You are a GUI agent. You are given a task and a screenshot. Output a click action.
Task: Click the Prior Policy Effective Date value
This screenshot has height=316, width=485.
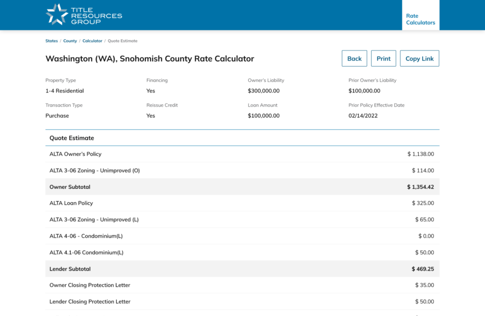point(362,116)
